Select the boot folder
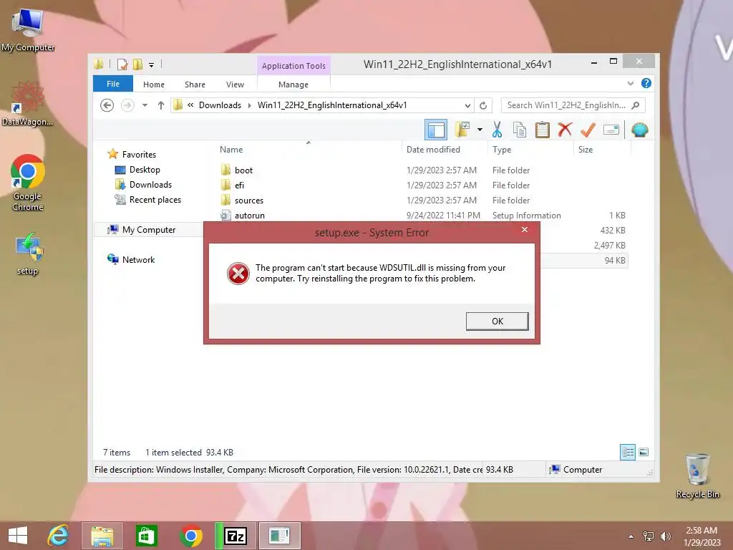The image size is (733, 550). (x=243, y=170)
